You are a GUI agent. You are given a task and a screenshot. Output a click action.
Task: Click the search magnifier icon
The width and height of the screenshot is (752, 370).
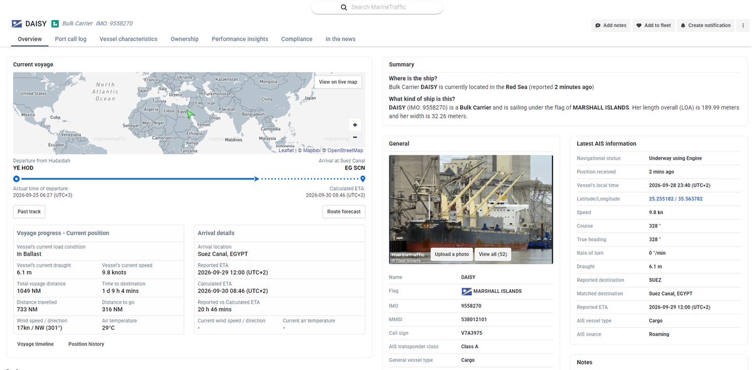point(344,7)
